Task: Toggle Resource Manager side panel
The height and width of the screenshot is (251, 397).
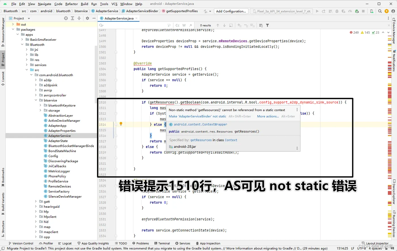Action: pyautogui.click(x=3, y=32)
